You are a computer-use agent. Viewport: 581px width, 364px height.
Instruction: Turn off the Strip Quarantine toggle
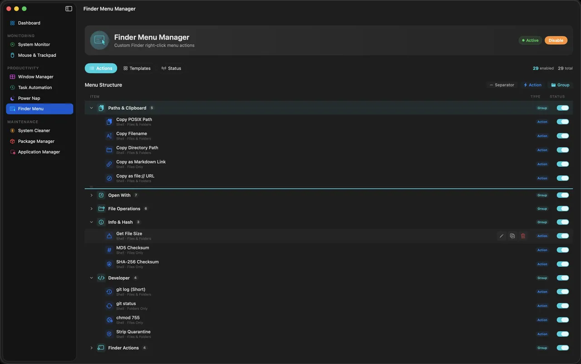pyautogui.click(x=563, y=334)
